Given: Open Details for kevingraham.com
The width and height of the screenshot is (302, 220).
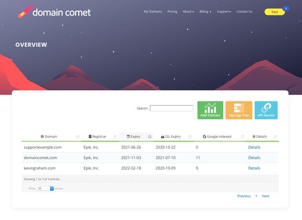Looking at the screenshot, I should tap(254, 168).
